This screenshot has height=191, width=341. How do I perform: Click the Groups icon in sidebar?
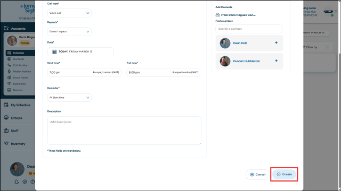(x=6, y=118)
